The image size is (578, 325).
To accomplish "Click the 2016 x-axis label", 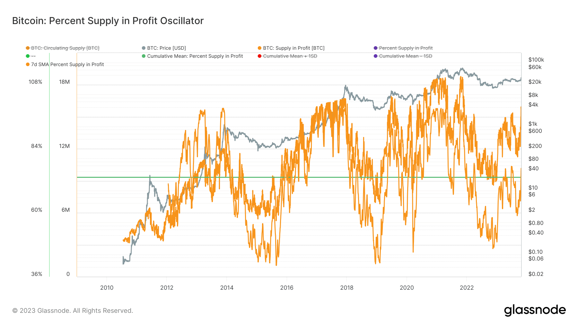I will tap(287, 288).
